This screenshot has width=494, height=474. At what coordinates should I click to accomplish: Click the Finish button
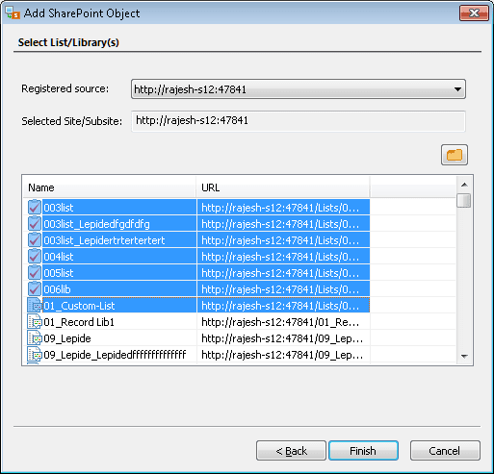[x=363, y=451]
